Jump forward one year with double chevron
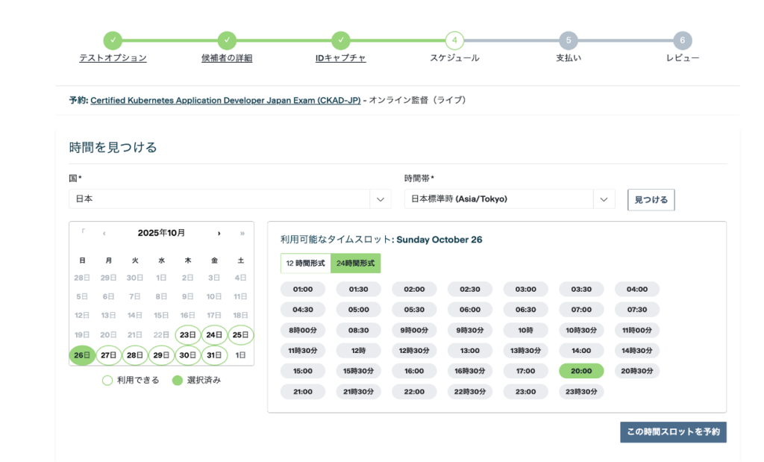 tap(242, 233)
